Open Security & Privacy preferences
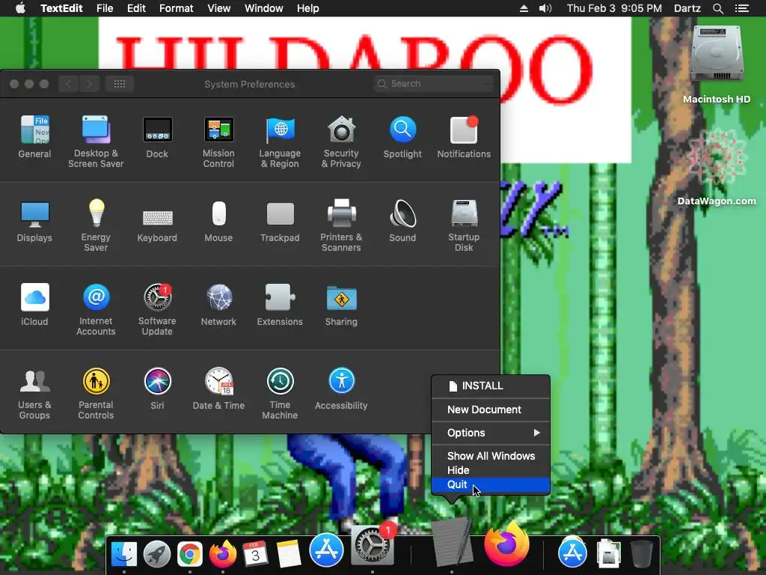This screenshot has width=766, height=575. pos(341,142)
